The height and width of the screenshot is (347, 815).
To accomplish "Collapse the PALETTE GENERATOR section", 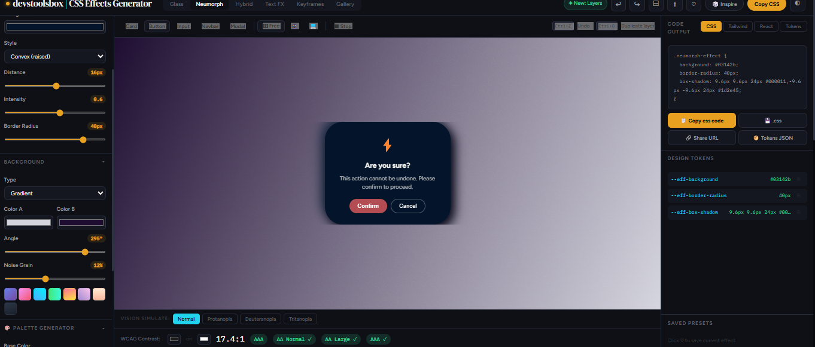I will (x=103, y=328).
